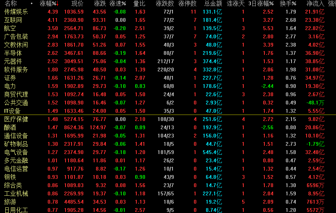336x213 pixels.
Task: Click 医疗保健 price value 5274.15
Action: click(x=74, y=119)
